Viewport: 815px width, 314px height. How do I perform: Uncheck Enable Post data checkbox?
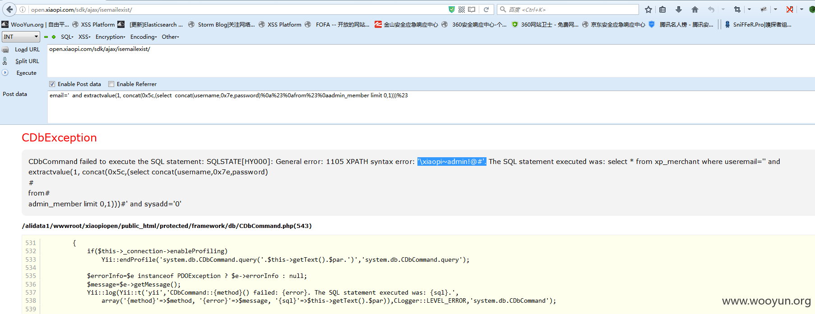point(52,84)
